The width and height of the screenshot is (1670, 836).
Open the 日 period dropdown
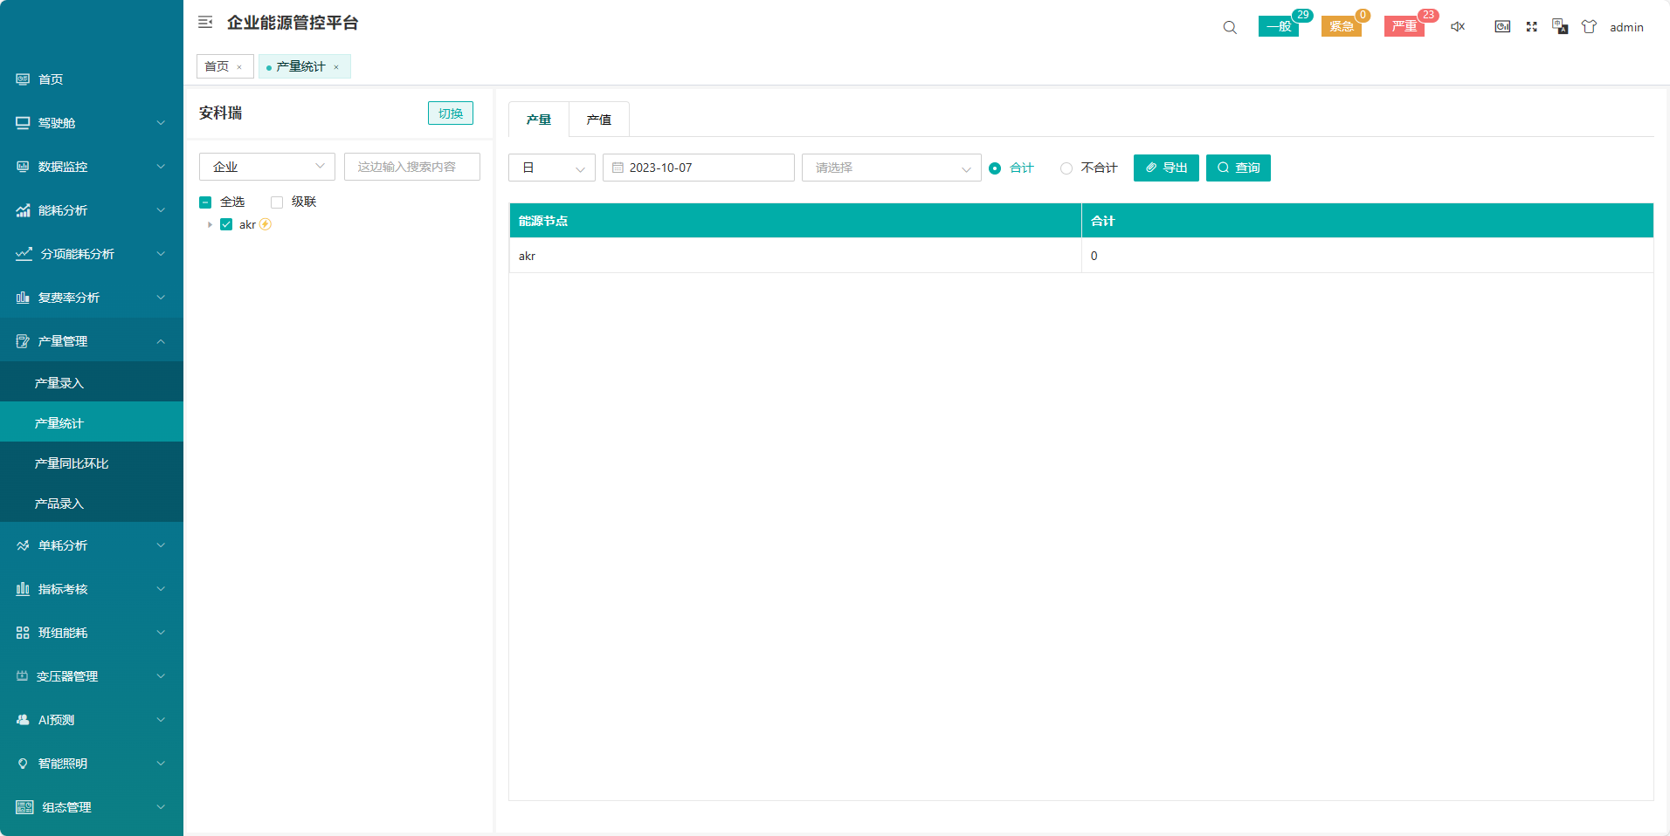pyautogui.click(x=551, y=168)
